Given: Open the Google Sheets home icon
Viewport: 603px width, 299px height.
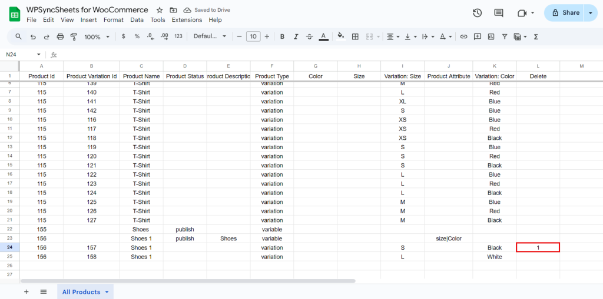Looking at the screenshot, I should pos(15,15).
